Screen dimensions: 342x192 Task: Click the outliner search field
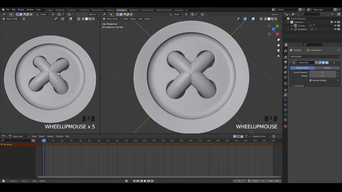pyautogui.click(x=310, y=14)
